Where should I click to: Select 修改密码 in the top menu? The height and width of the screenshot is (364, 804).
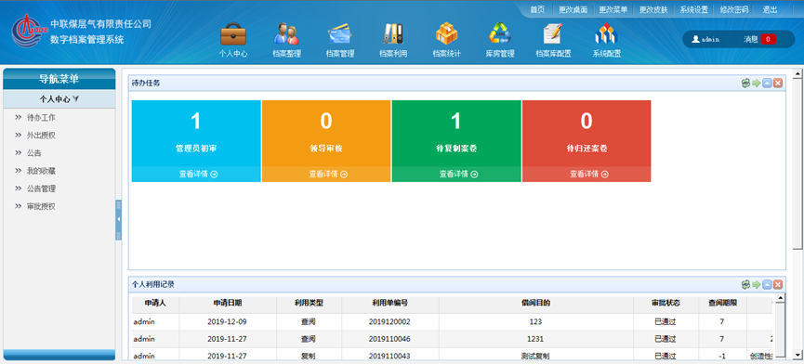coord(734,9)
